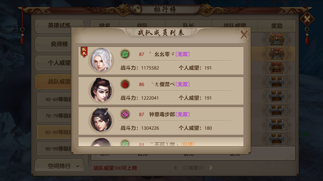Image resolution: width=323 pixels, height=181 pixels.
Task: Click red flame class icon beside 86
Action: tap(125, 84)
